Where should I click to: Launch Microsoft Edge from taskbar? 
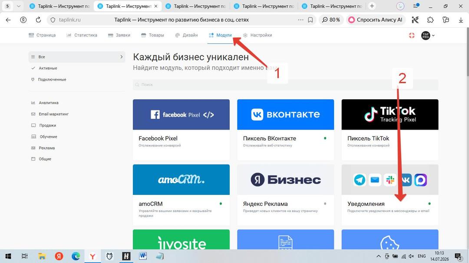[76, 256]
